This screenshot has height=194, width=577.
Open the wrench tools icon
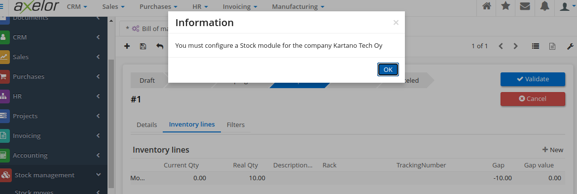(570, 46)
